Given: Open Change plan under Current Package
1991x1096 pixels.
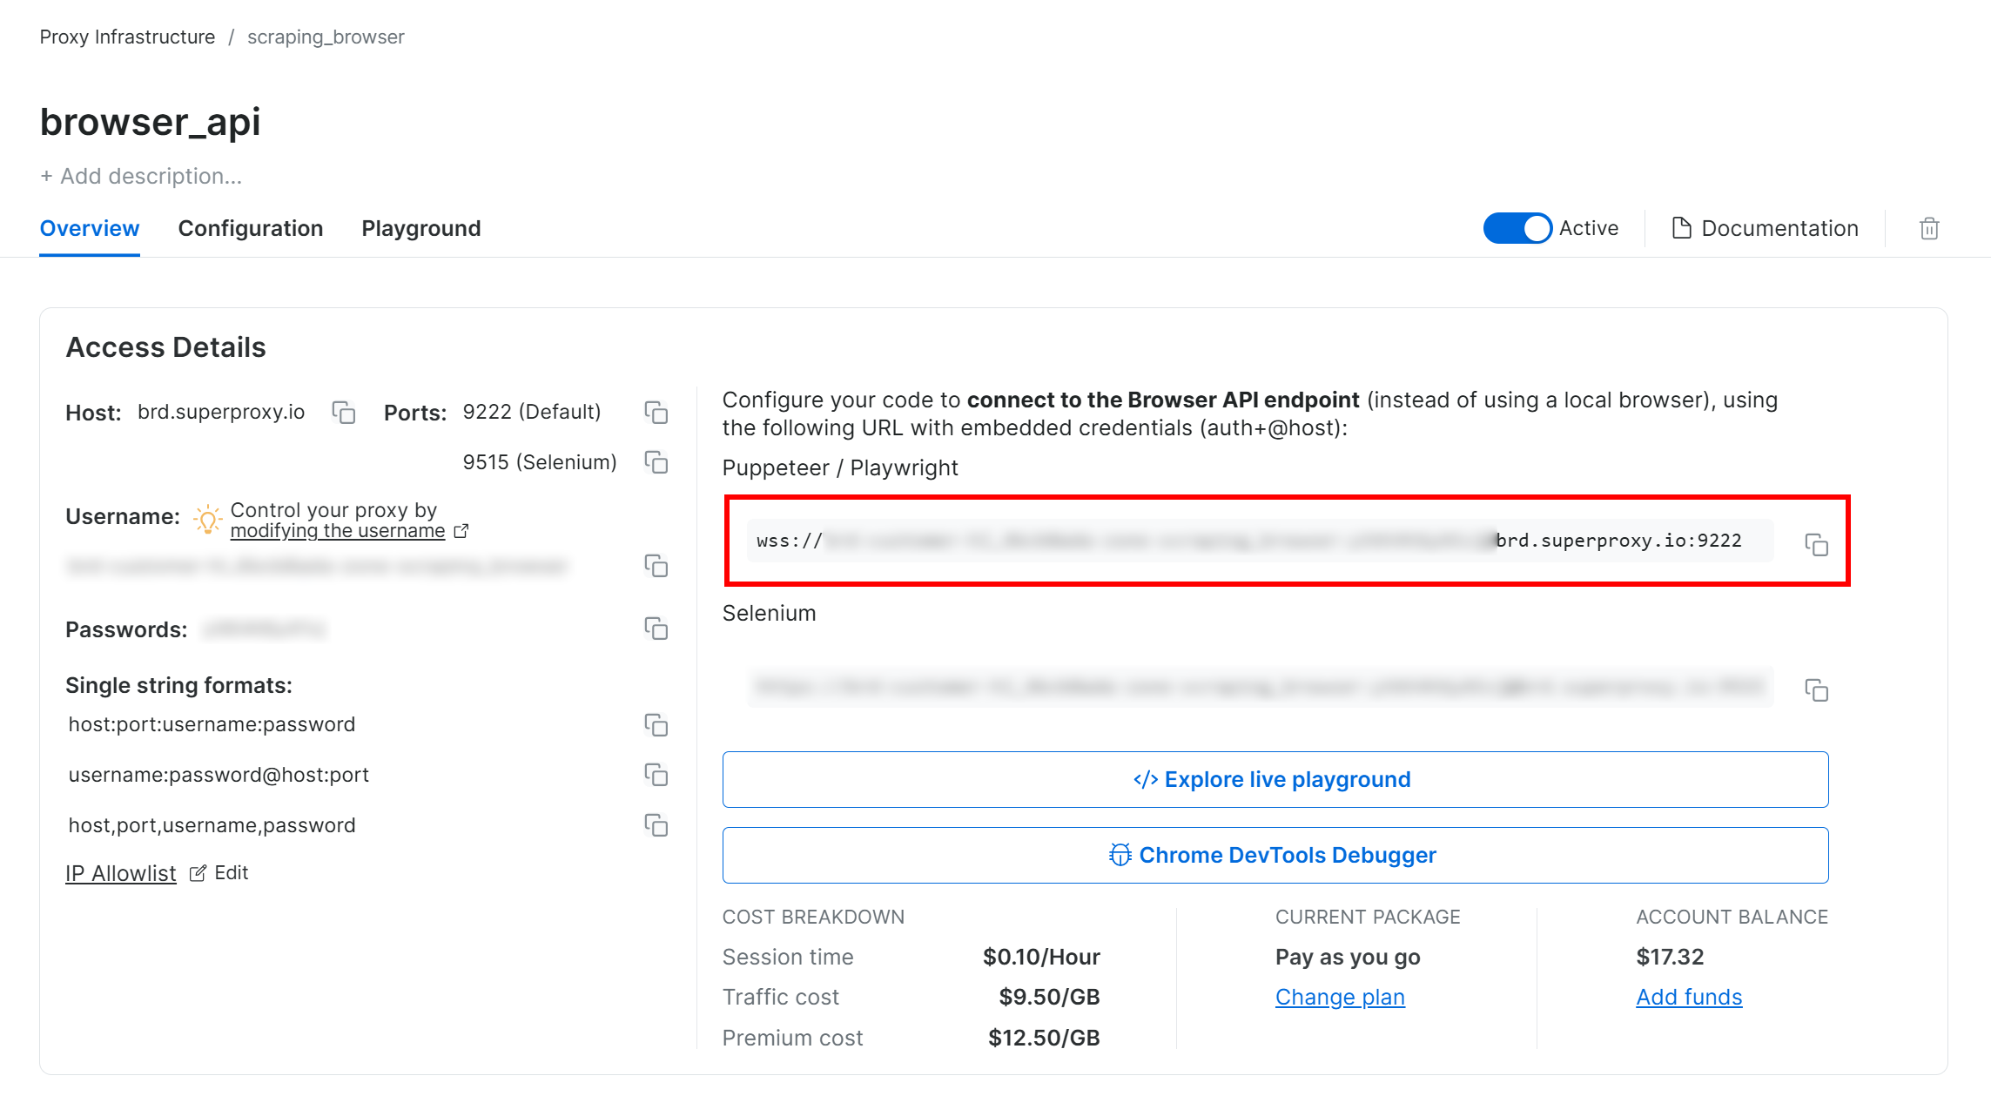Looking at the screenshot, I should pyautogui.click(x=1340, y=997).
